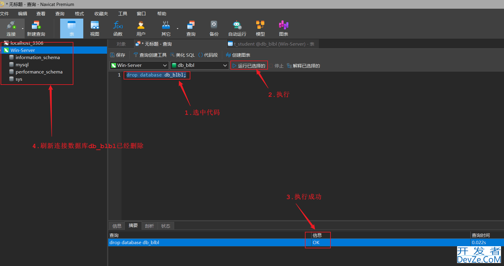
Task: Click line number 1 in editor gutter
Action: [119, 75]
